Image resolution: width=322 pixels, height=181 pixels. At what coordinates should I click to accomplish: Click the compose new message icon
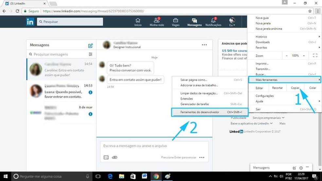(x=90, y=45)
